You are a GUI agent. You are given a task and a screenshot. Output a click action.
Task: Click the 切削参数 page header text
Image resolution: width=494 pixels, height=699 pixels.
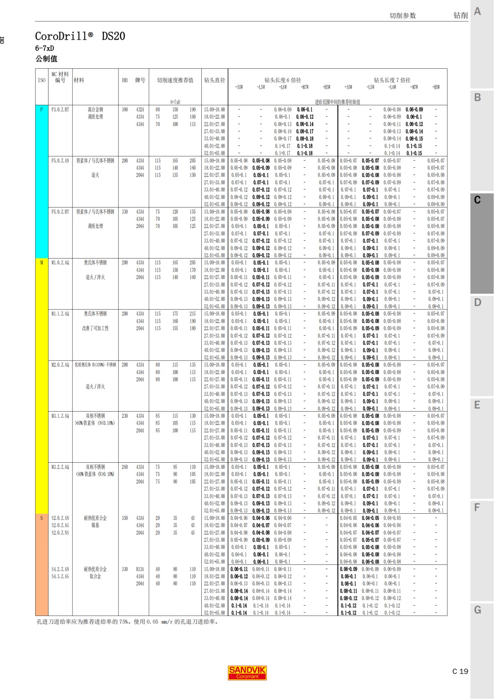(x=403, y=16)
